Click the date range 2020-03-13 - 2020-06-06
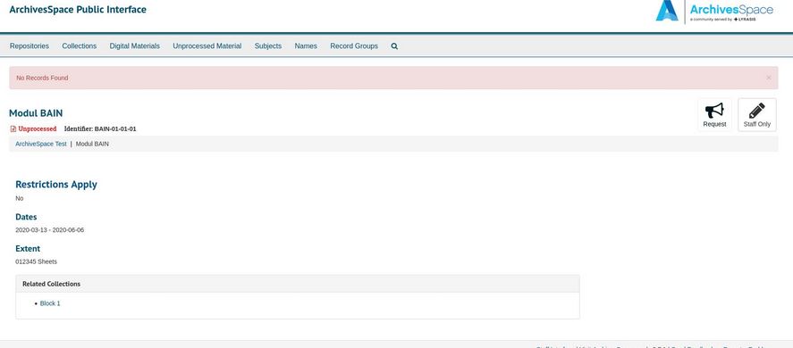The height and width of the screenshot is (348, 793). 49,230
